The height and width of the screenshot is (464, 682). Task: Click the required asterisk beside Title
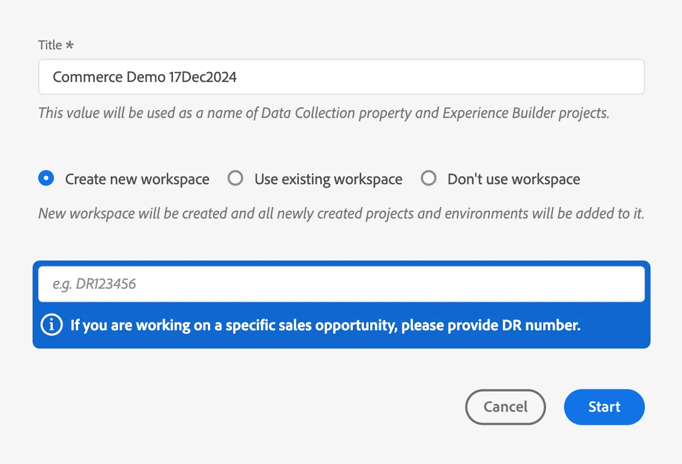click(x=70, y=45)
